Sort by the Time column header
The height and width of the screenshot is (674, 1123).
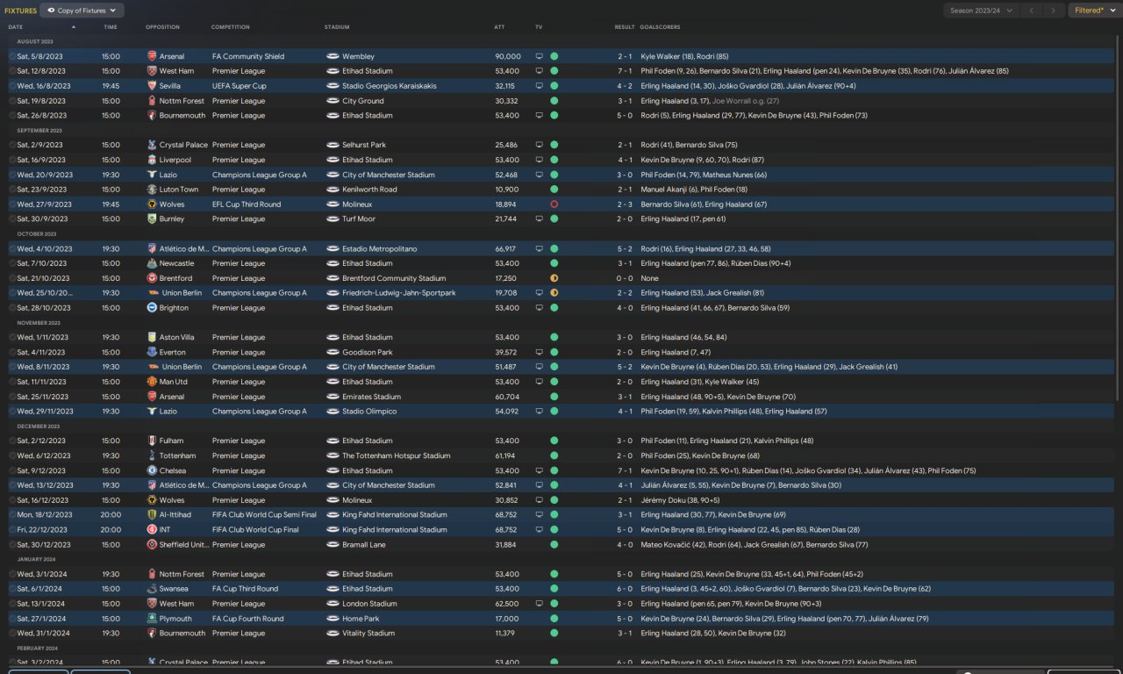click(x=111, y=27)
